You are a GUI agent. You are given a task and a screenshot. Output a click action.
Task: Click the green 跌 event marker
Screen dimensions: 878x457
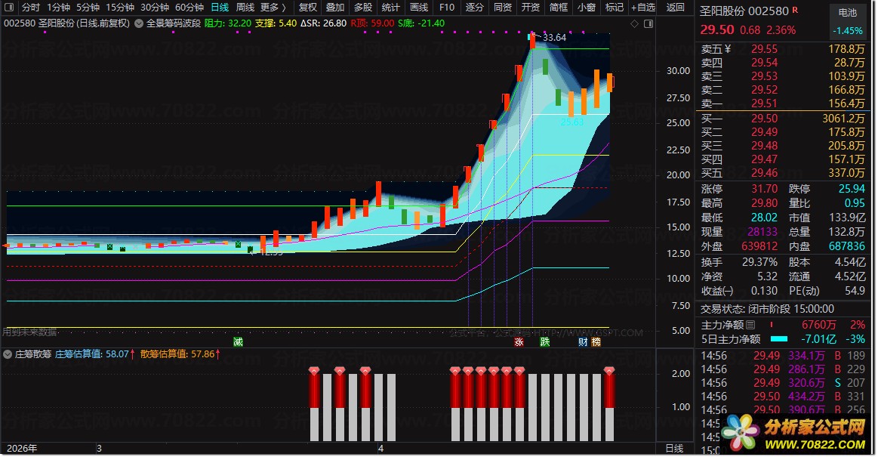(545, 341)
